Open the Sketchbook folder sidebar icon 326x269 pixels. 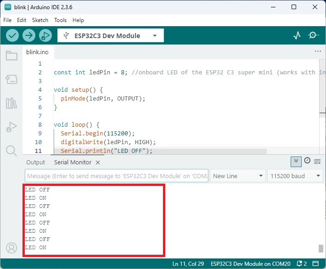tap(11, 56)
